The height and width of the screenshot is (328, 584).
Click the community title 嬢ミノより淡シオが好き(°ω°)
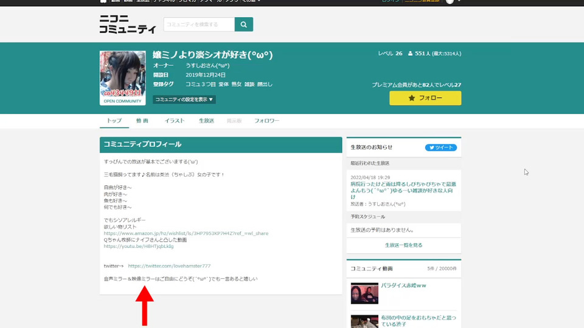tap(213, 55)
